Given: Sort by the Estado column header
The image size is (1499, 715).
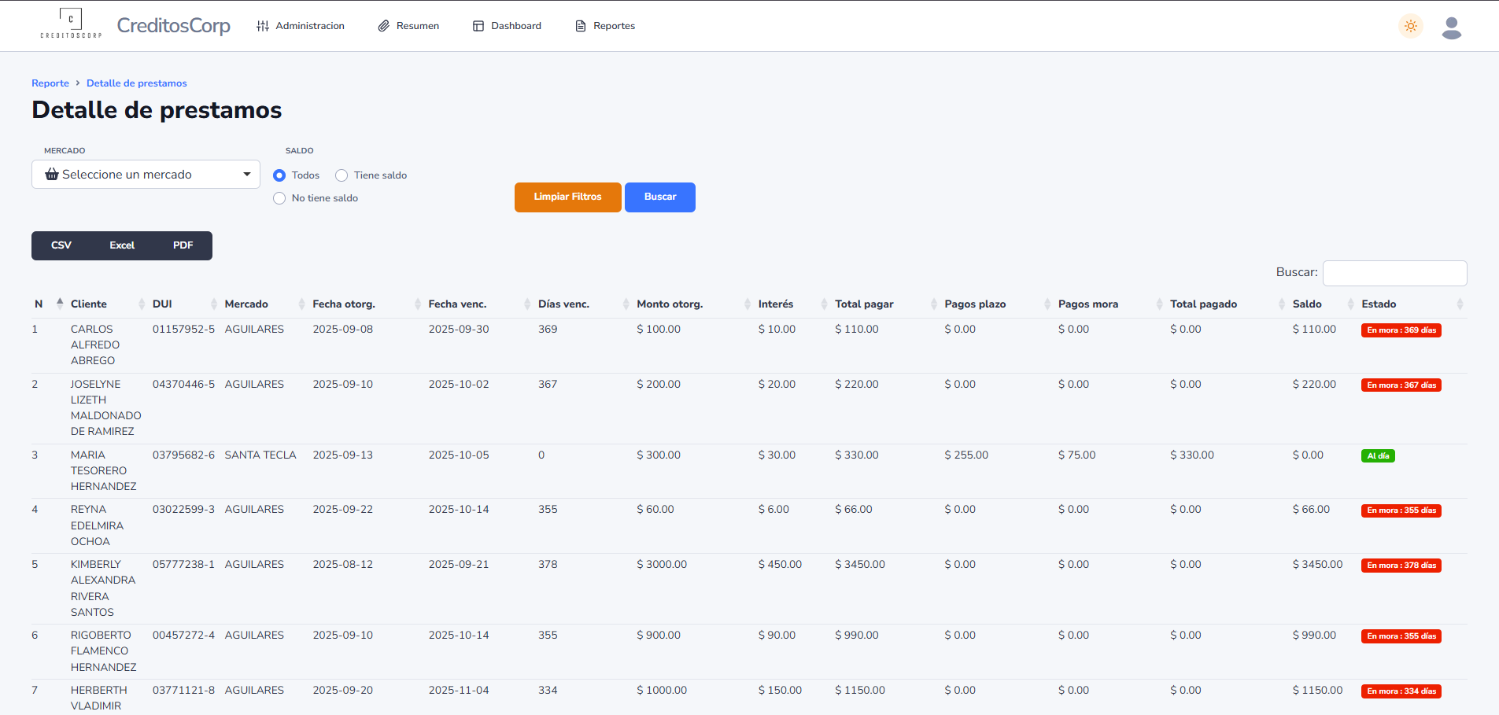Looking at the screenshot, I should tap(1379, 304).
